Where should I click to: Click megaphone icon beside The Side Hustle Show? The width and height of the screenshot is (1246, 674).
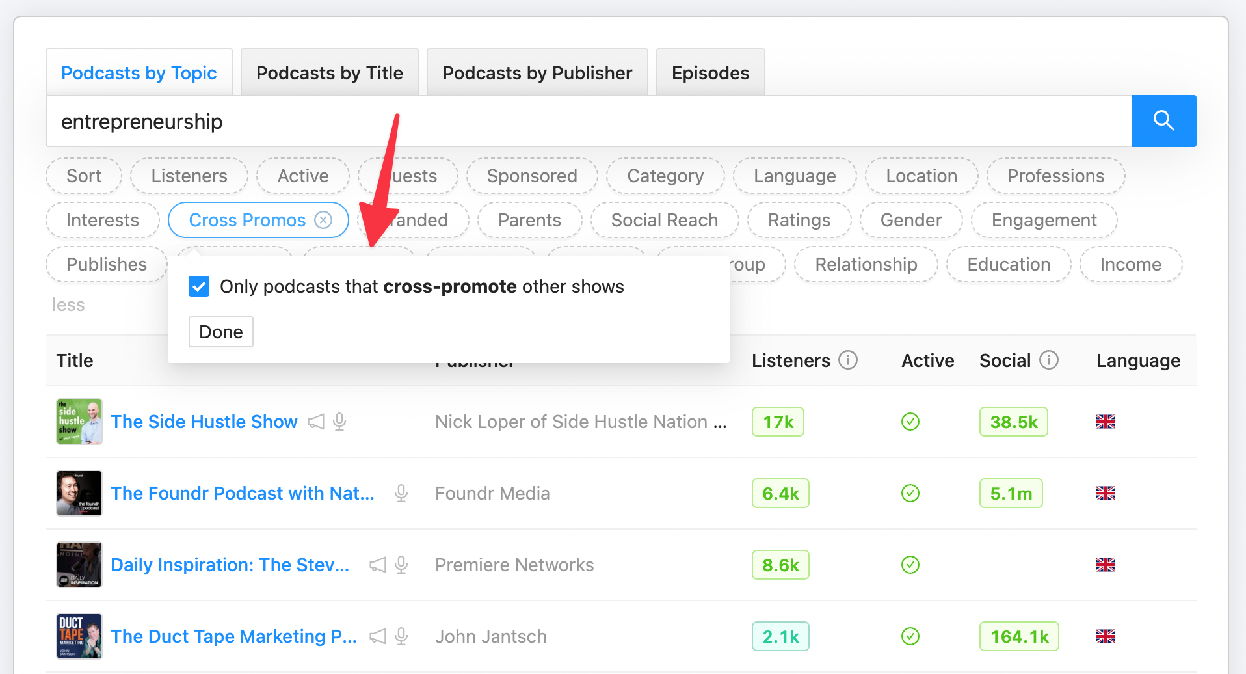(x=316, y=422)
